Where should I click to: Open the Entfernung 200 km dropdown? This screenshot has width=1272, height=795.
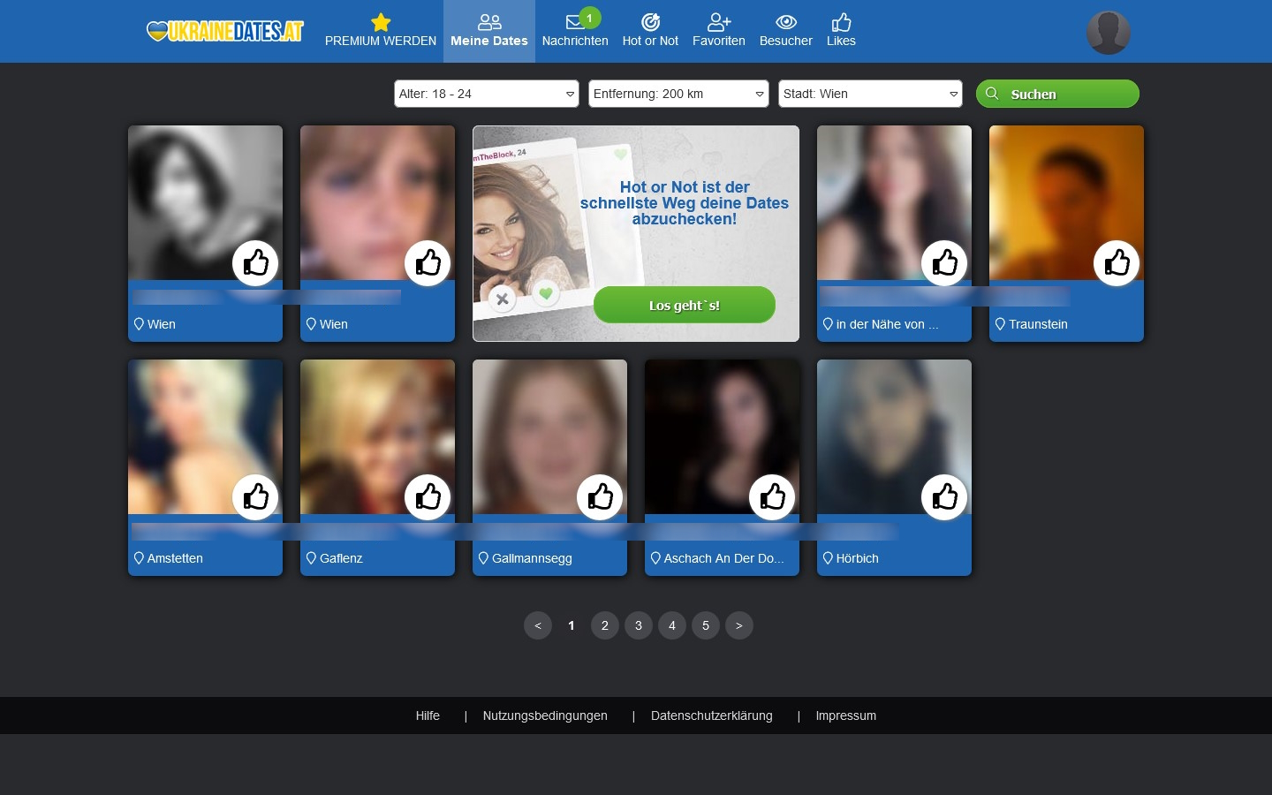tap(678, 94)
